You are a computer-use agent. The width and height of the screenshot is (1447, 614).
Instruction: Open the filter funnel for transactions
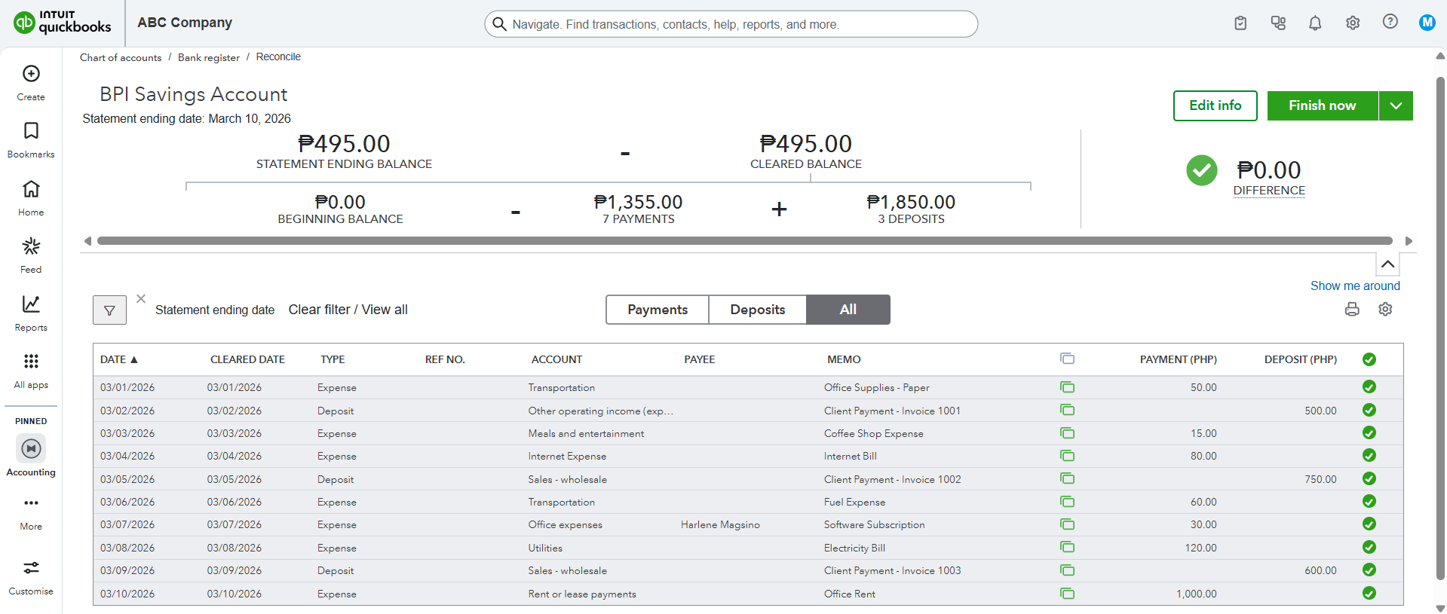pyautogui.click(x=109, y=310)
